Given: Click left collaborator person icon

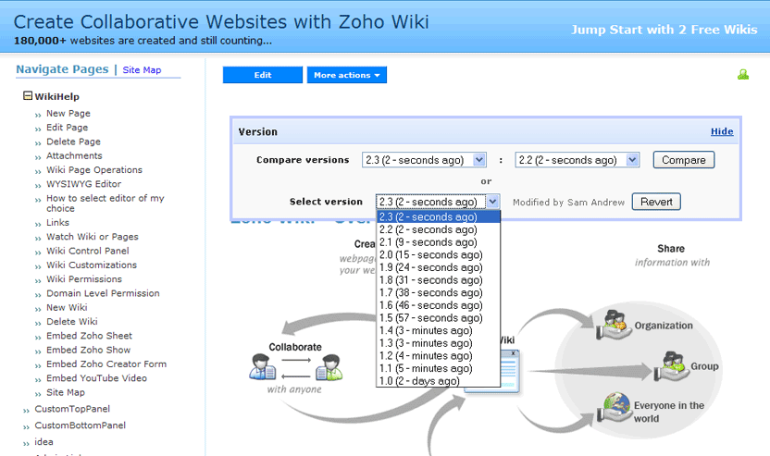Looking at the screenshot, I should click(x=263, y=367).
